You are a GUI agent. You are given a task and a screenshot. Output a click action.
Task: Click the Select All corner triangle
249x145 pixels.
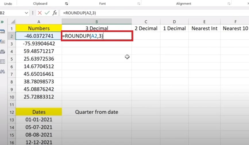tap(13, 21)
